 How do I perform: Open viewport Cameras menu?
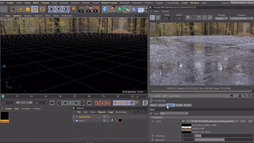click(x=17, y=16)
